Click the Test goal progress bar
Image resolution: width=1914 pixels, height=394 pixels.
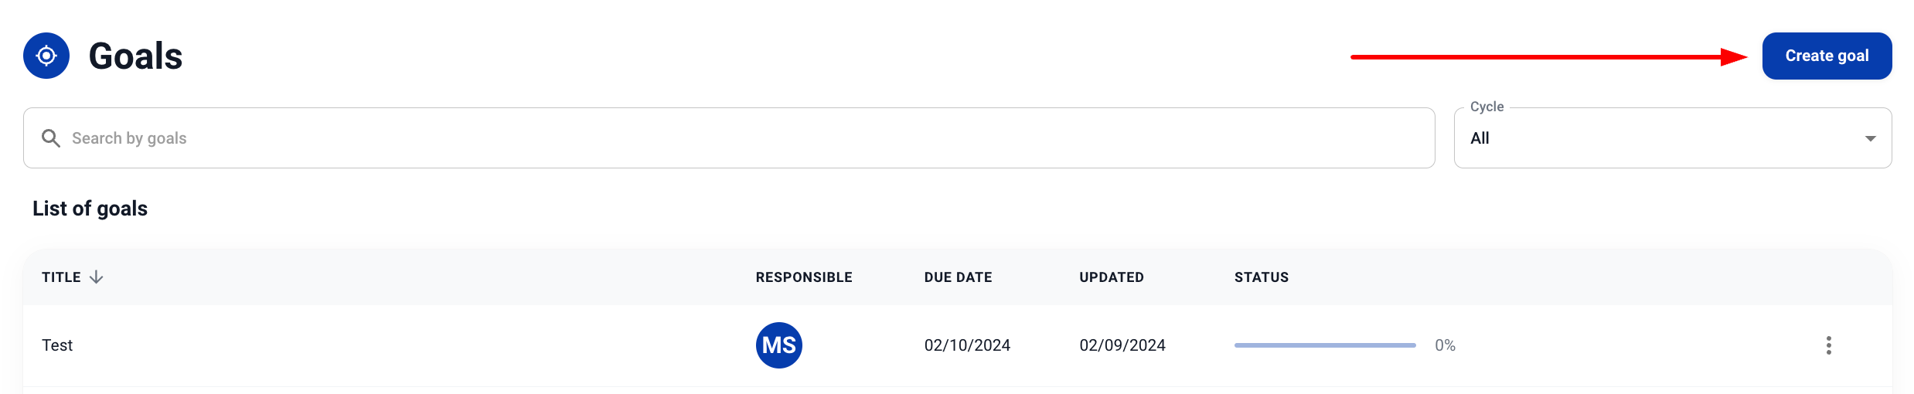[1324, 345]
